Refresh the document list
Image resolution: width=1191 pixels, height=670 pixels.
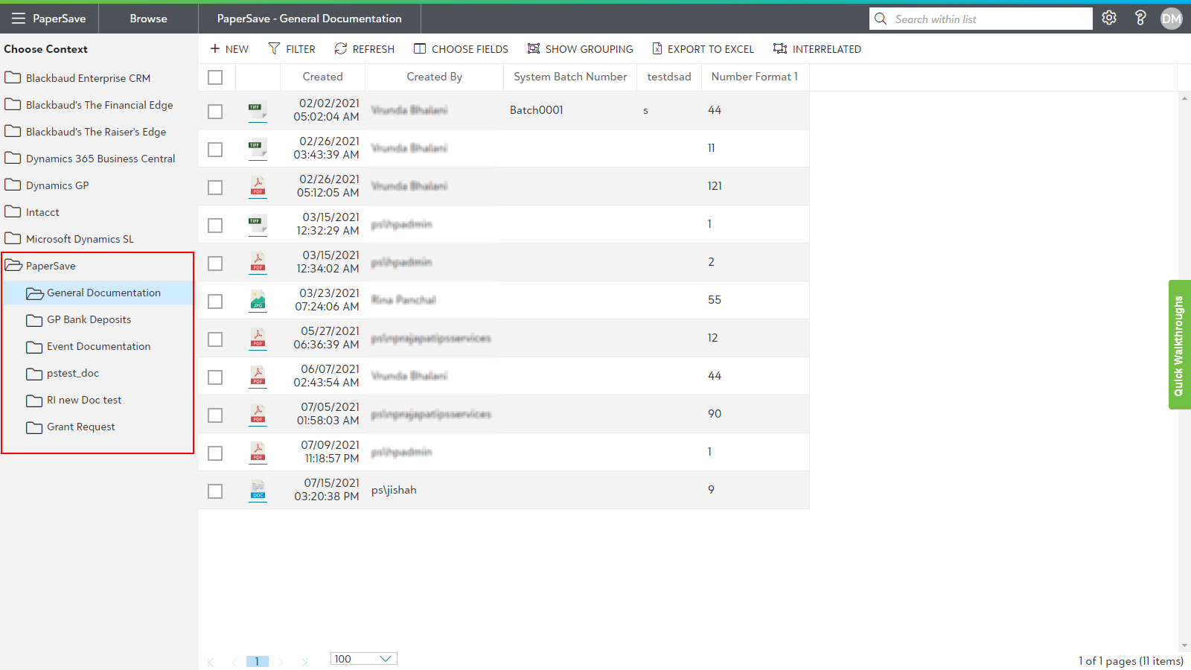364,49
